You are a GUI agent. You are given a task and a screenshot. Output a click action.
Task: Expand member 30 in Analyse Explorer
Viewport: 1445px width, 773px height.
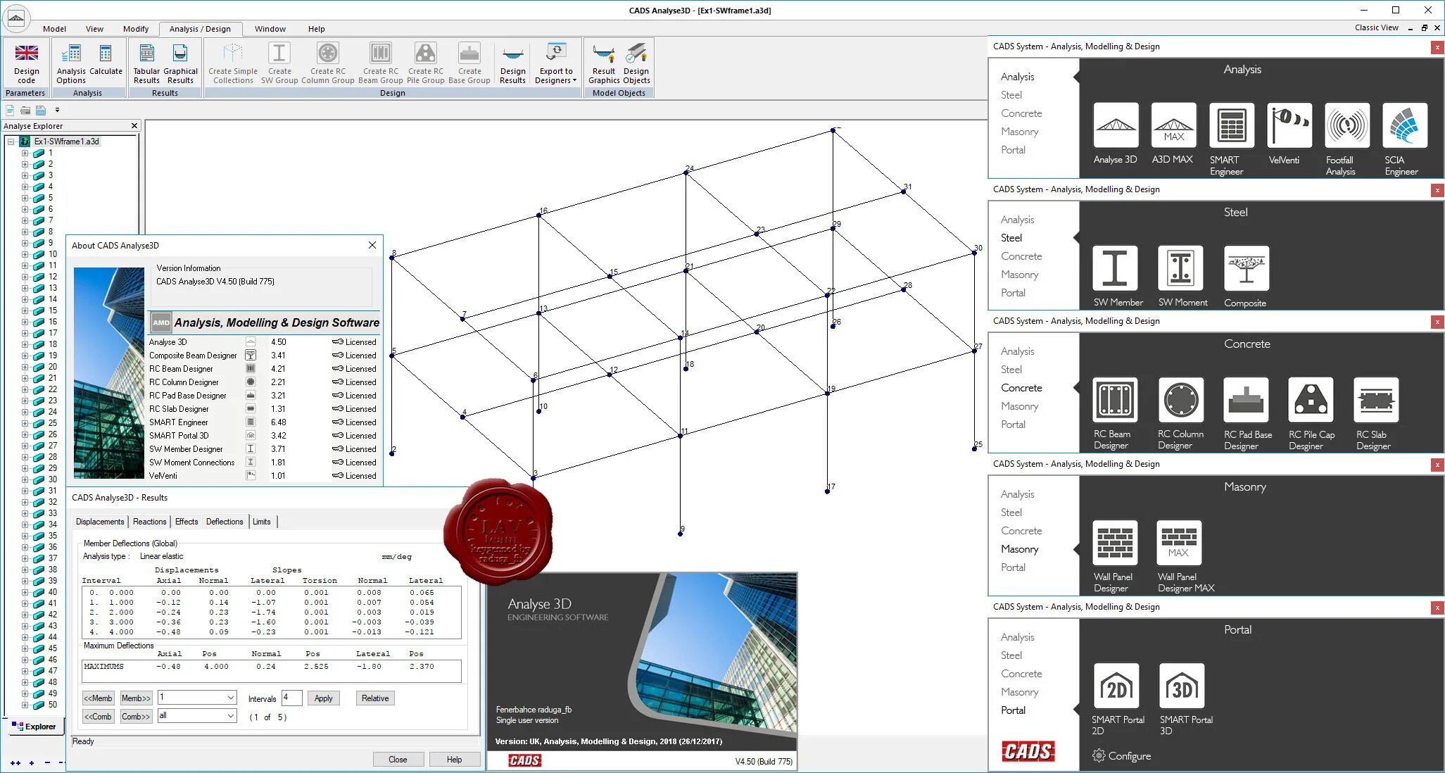tap(25, 479)
